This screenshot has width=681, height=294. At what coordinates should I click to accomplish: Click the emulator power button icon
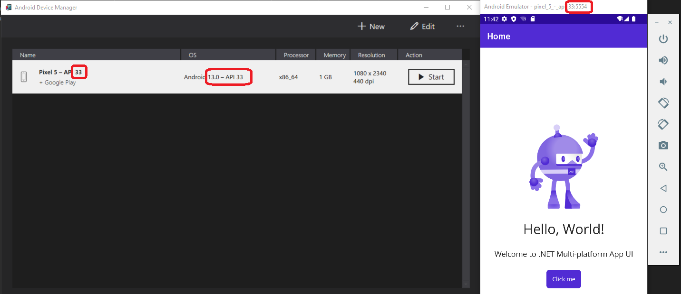tap(663, 39)
